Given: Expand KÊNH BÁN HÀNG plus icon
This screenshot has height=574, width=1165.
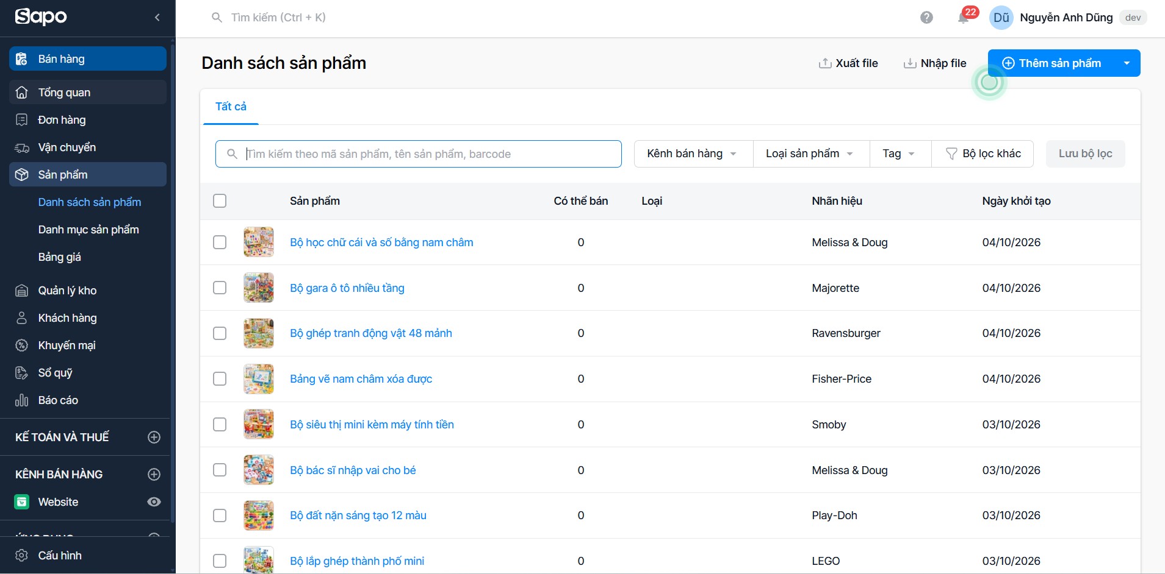Looking at the screenshot, I should pyautogui.click(x=154, y=475).
